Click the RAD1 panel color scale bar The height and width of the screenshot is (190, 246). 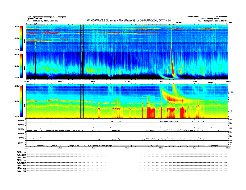click(21, 66)
